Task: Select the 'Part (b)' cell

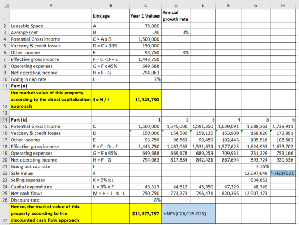Action: (51, 120)
